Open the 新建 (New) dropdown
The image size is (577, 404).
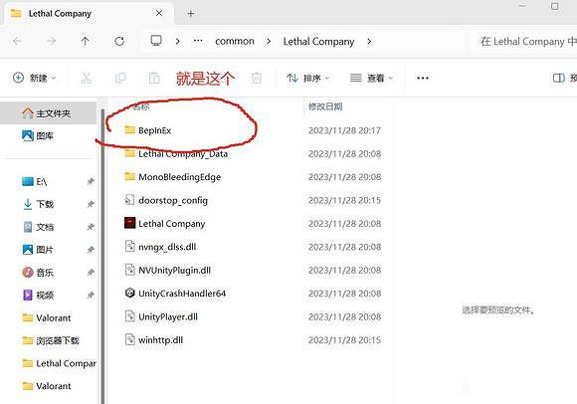click(x=34, y=78)
